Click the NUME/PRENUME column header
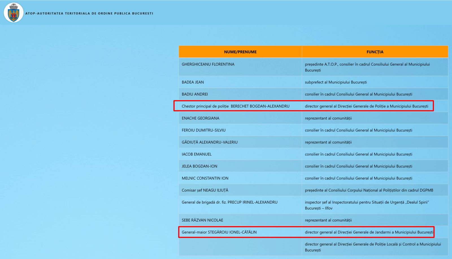Image resolution: width=452 pixels, height=259 pixels. point(240,52)
